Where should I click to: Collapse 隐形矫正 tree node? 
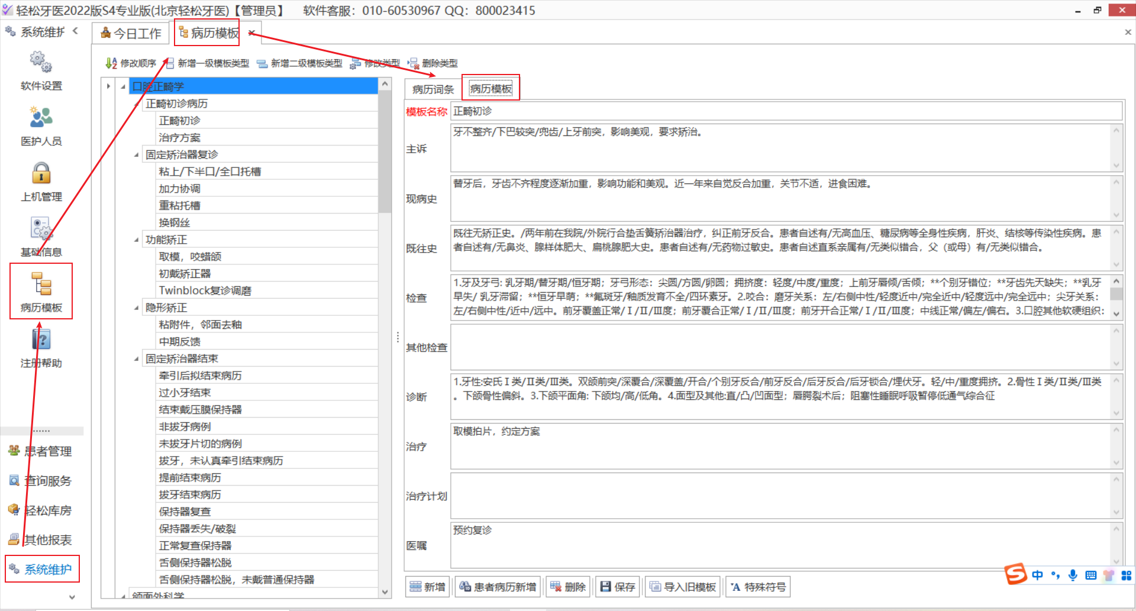[x=137, y=308]
